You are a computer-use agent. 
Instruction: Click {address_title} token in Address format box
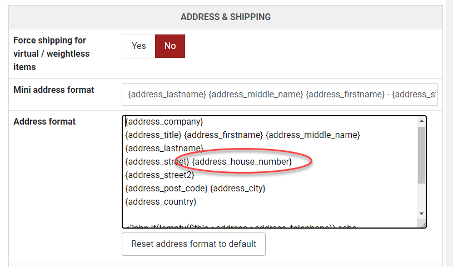153,135
